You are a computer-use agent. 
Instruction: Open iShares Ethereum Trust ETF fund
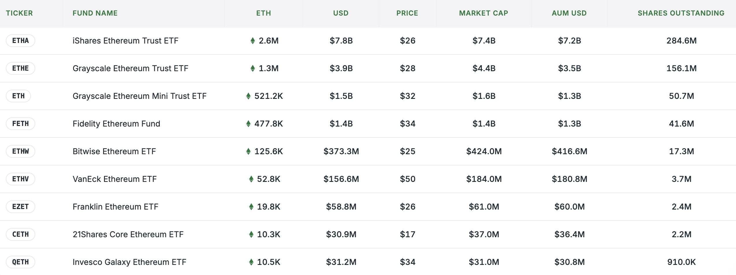[x=125, y=41]
